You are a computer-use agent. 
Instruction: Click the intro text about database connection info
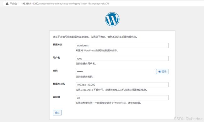[x=95, y=37]
